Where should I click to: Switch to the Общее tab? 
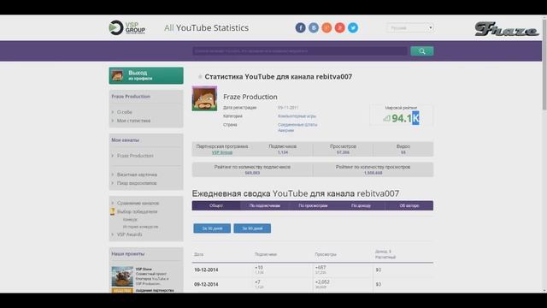coord(216,205)
